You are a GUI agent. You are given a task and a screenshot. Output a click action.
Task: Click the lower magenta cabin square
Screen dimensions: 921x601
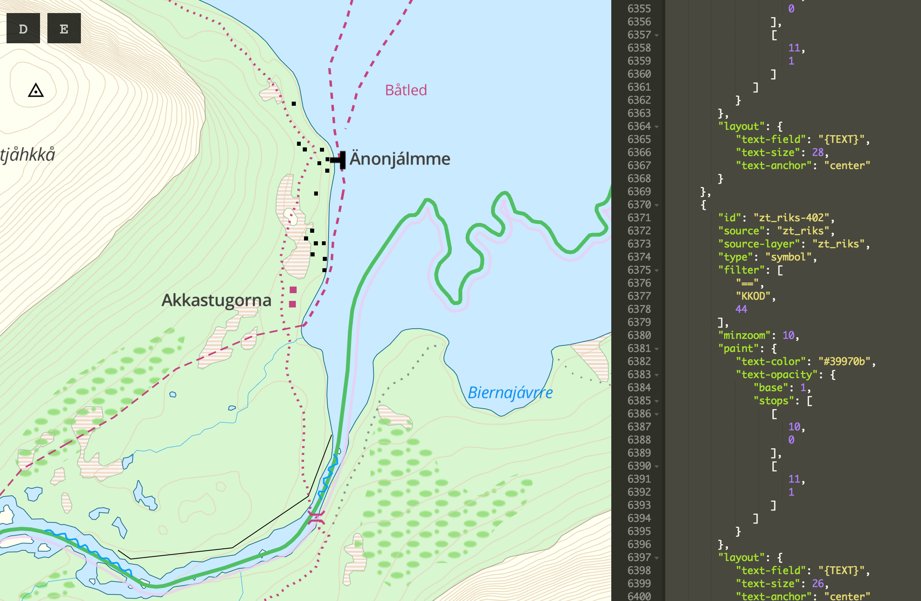point(292,304)
